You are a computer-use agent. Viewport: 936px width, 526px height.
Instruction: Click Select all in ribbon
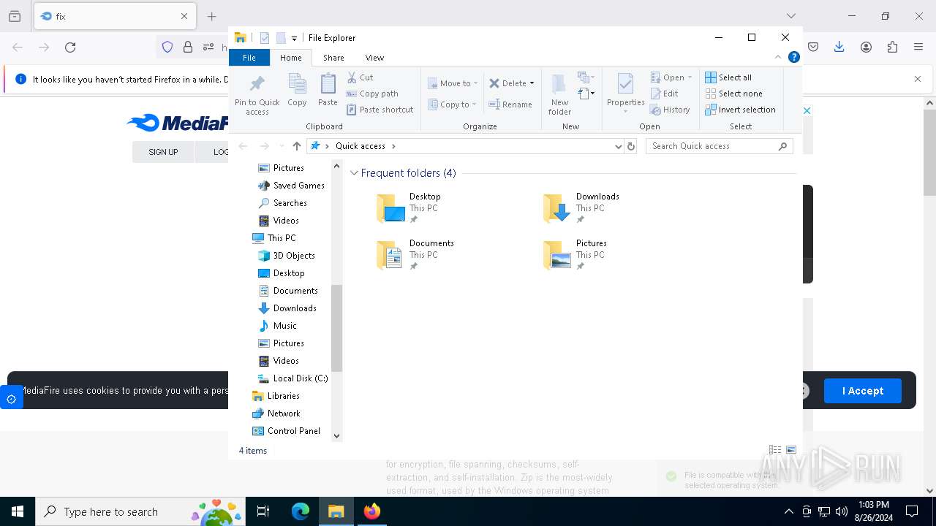728,77
